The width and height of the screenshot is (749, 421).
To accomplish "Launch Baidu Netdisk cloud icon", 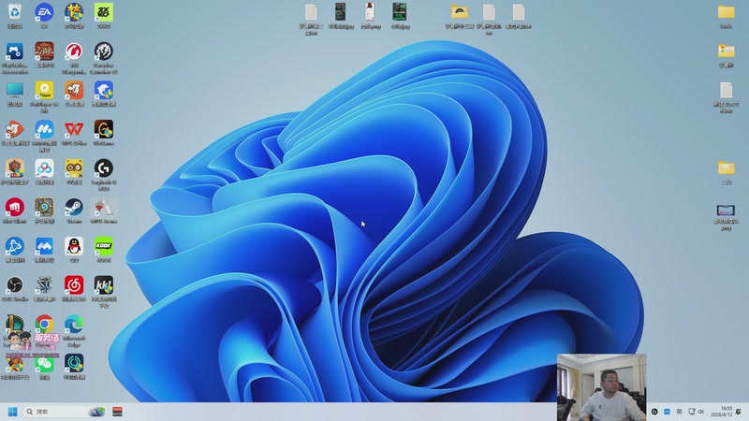I will tap(44, 168).
